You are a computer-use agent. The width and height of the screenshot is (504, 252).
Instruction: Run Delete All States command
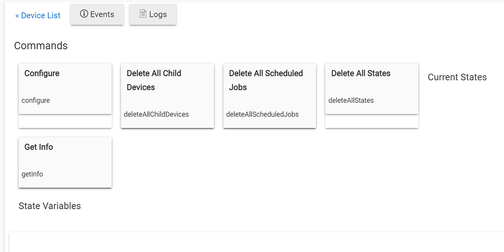tap(361, 73)
